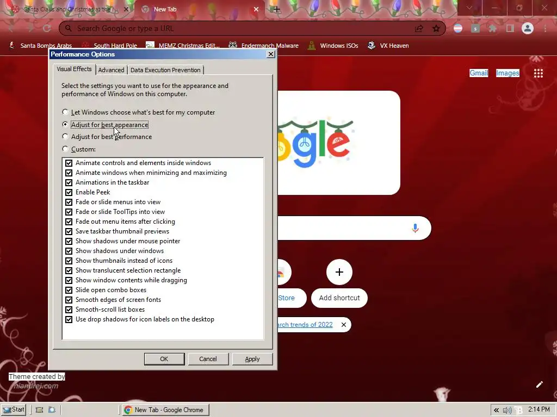Close the Santa Claus tab
This screenshot has width=557, height=417.
pos(126,10)
